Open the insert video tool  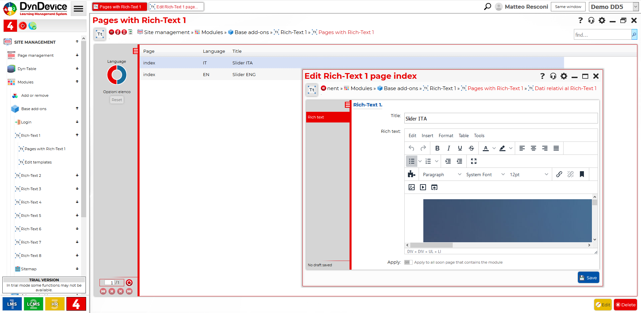pos(423,187)
